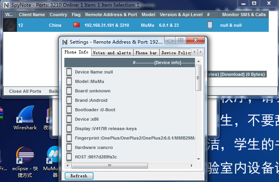Select the Model :MuMu entry
The width and height of the screenshot is (279, 182).
pos(90,81)
